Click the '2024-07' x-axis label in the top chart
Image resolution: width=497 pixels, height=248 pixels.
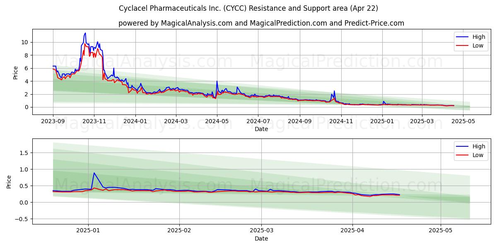pos(258,122)
